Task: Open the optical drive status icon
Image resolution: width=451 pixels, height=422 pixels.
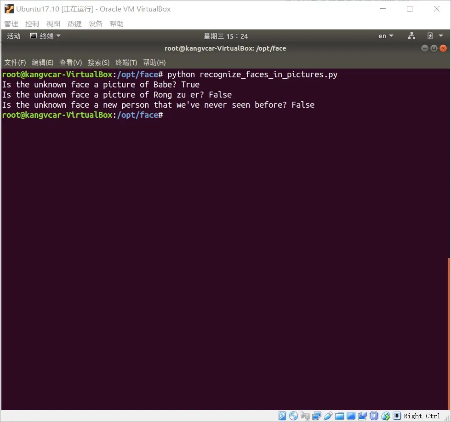Action: click(293, 416)
